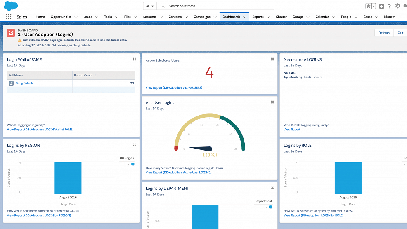Image resolution: width=407 pixels, height=229 pixels.
Task: Click the ALL User Logins gauge needle
Action: [200, 149]
